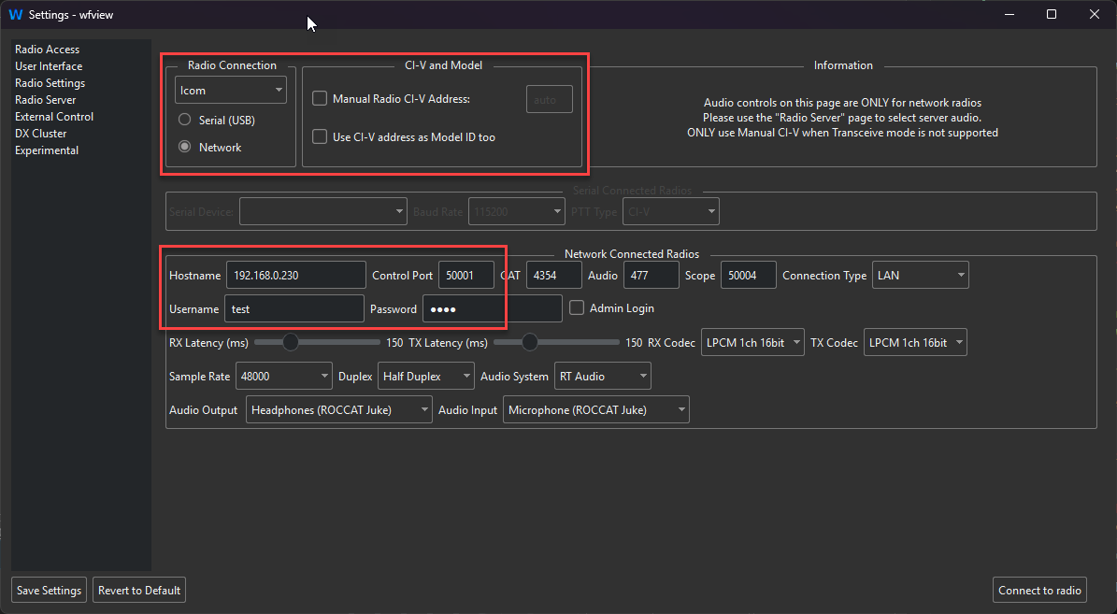Viewport: 1117px width, 614px height.
Task: Minimize the wfview Settings window
Action: point(1009,14)
